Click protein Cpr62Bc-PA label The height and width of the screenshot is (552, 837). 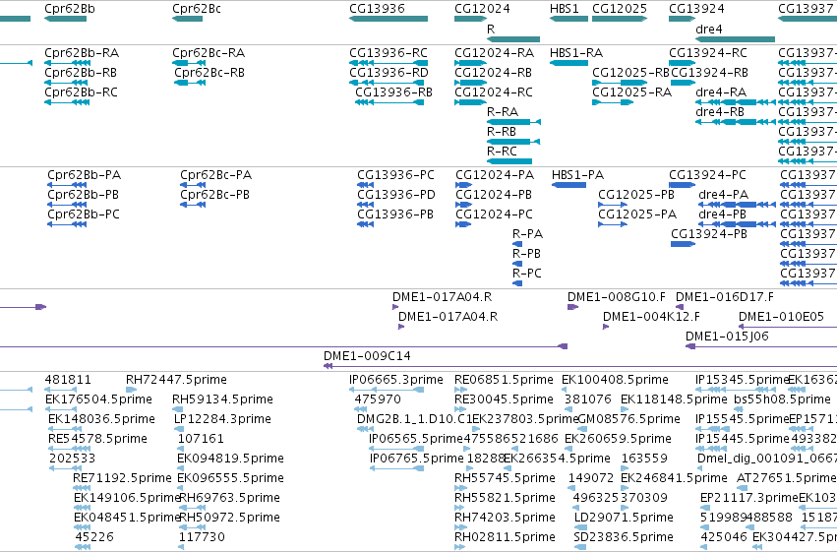(216, 175)
